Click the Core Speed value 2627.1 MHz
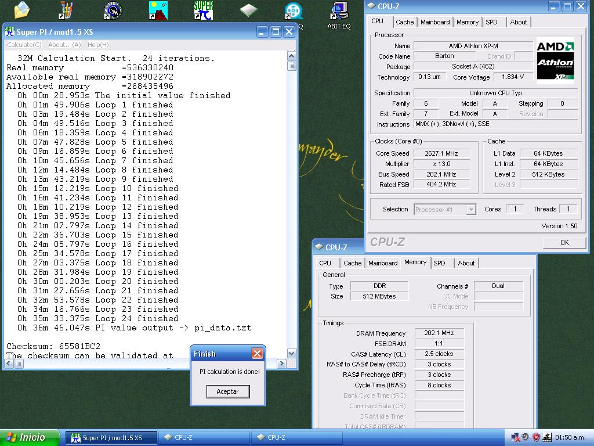This screenshot has width=594, height=446. tap(441, 153)
